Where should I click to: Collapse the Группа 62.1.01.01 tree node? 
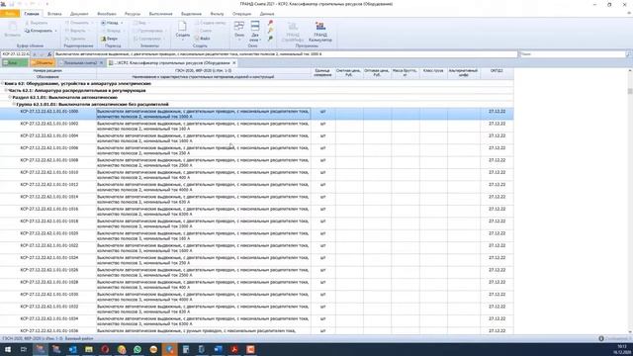pyautogui.click(x=14, y=104)
